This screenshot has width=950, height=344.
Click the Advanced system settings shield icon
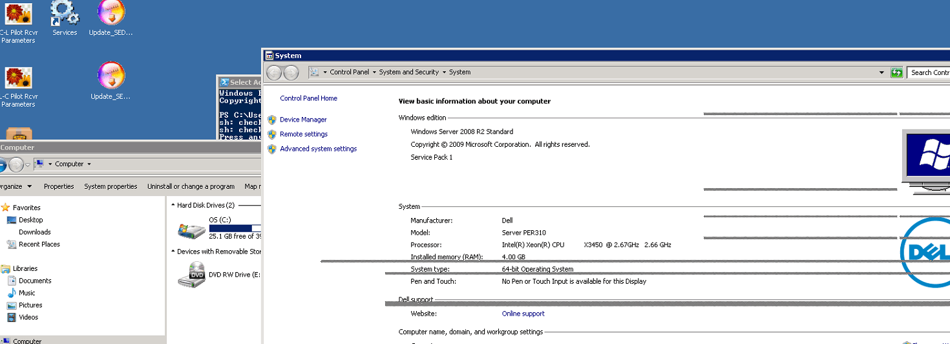(272, 149)
